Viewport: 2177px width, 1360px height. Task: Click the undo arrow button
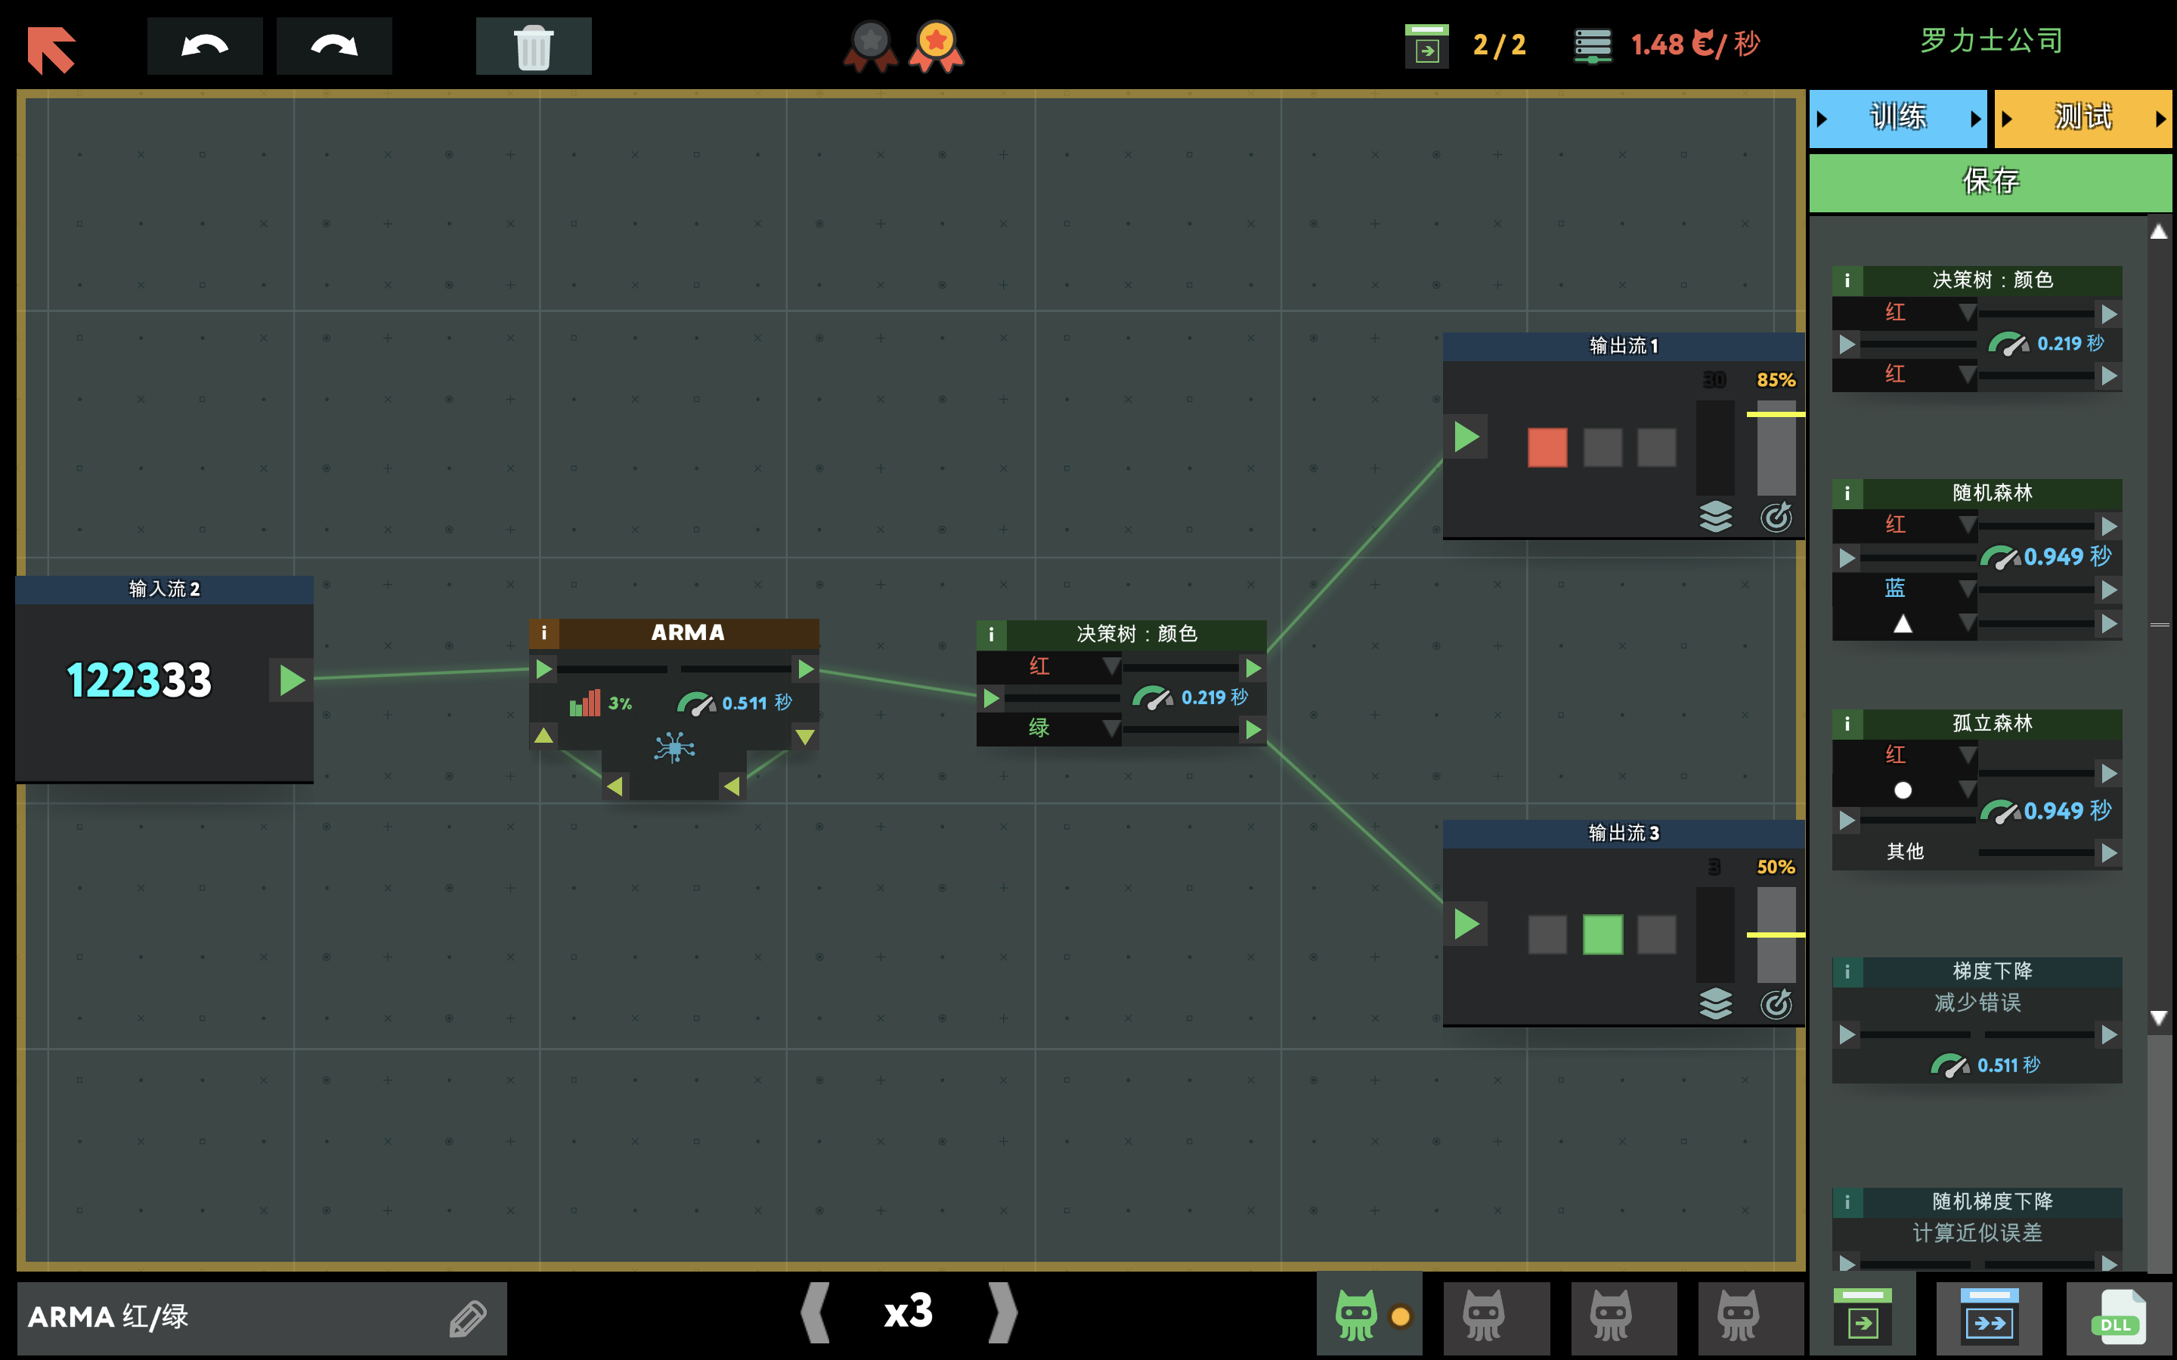[204, 46]
